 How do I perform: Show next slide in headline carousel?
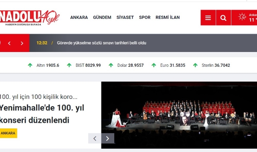108,138
